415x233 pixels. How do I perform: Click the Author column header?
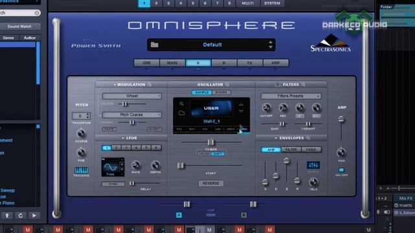click(29, 38)
